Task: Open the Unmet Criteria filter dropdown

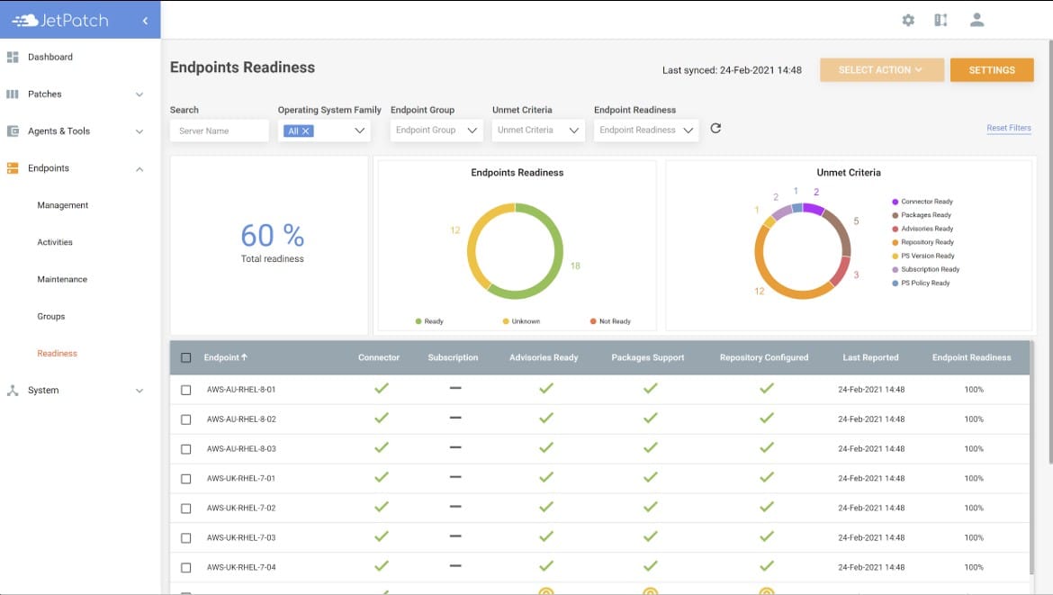Action: click(x=538, y=131)
